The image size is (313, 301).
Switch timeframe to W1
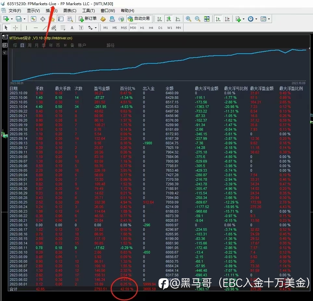coord(170,28)
